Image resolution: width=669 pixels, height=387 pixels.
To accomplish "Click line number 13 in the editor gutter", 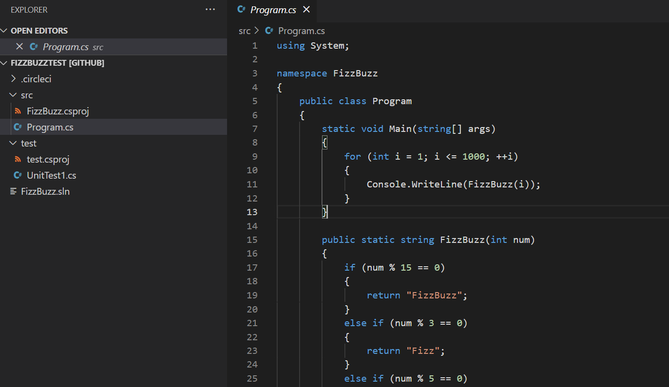I will pos(252,212).
